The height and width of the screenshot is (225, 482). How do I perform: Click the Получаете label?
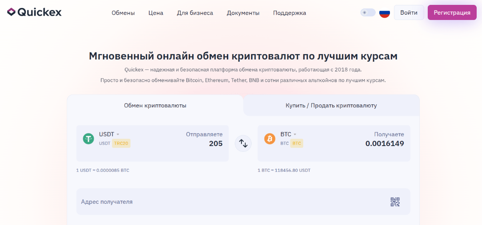click(389, 134)
